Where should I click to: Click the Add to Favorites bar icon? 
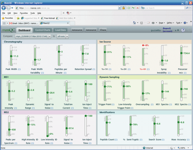[18, 18]
